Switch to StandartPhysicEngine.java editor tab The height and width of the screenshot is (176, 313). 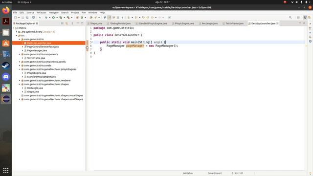pyautogui.click(x=152, y=23)
